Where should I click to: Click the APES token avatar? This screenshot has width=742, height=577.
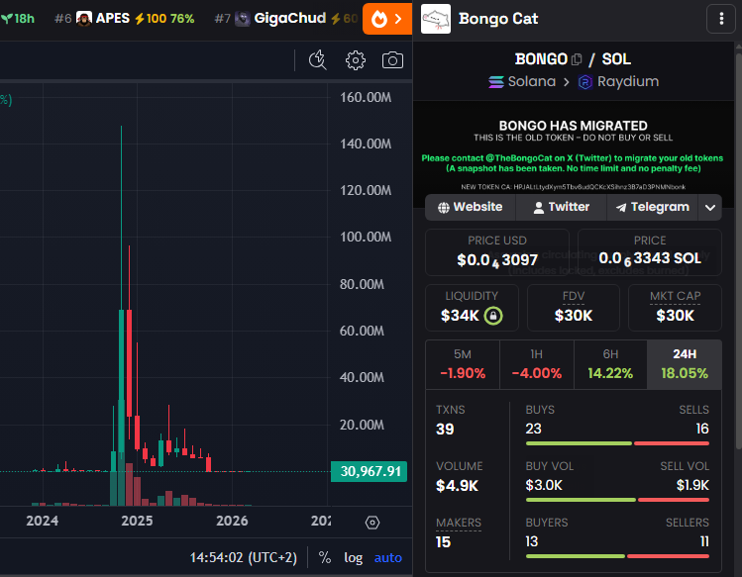(84, 19)
